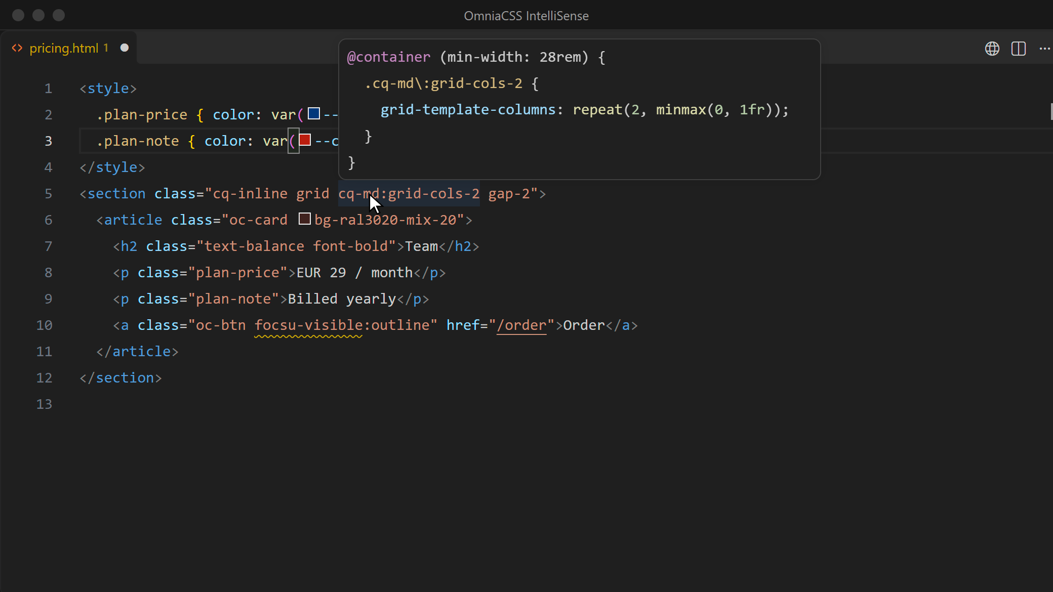Open the globe preview icon in the editor toolbar
This screenshot has height=592, width=1053.
click(x=992, y=49)
